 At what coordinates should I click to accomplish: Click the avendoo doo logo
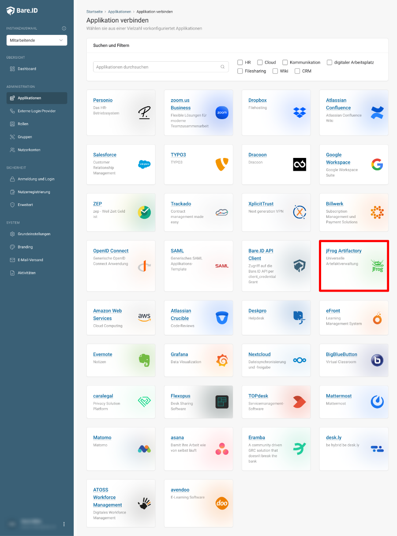222,503
